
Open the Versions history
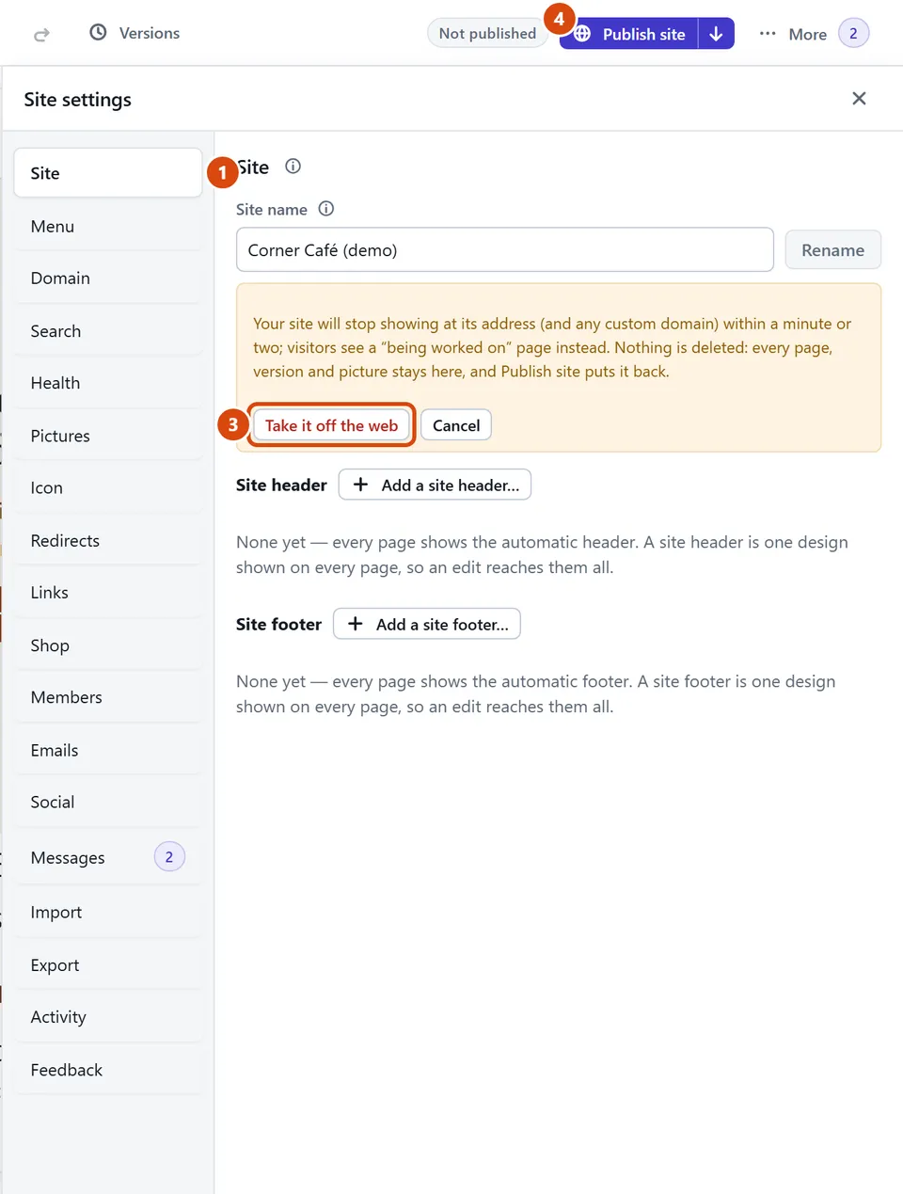(135, 33)
